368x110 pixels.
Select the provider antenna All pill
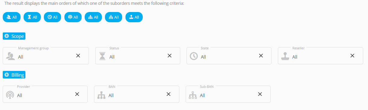(x=73, y=17)
